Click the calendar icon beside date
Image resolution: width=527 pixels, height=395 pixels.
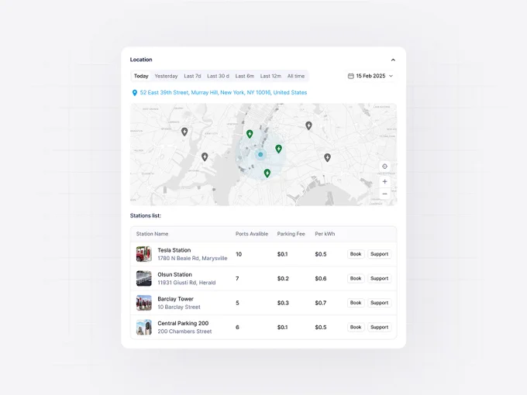[350, 76]
